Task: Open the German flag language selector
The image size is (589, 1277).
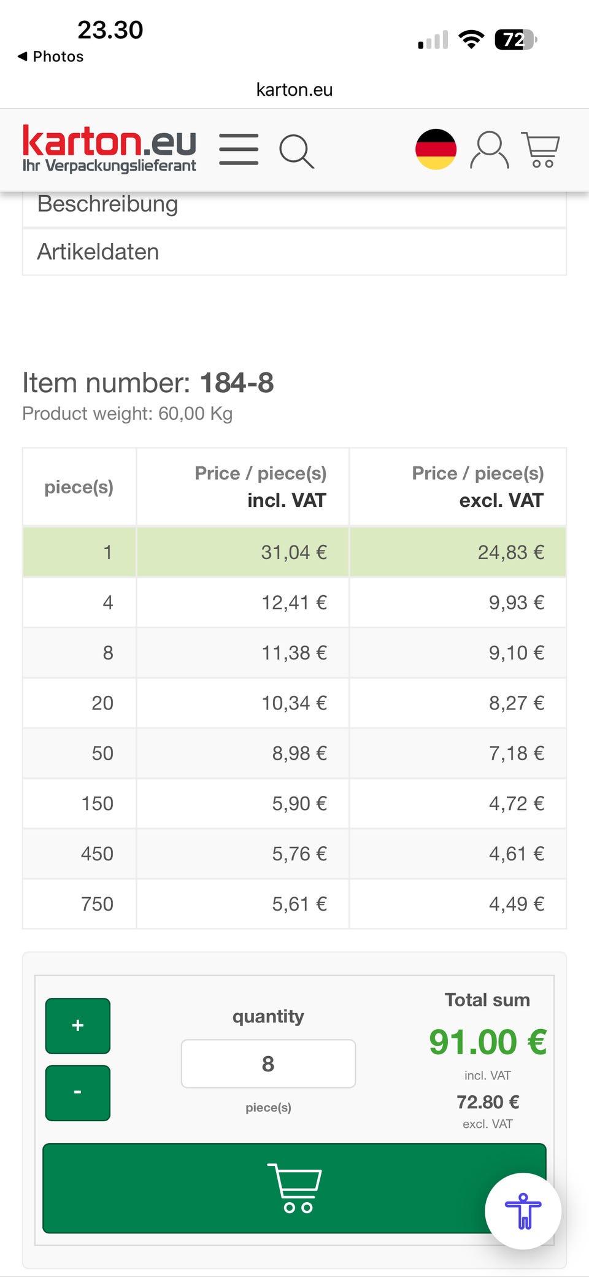Action: (x=436, y=149)
